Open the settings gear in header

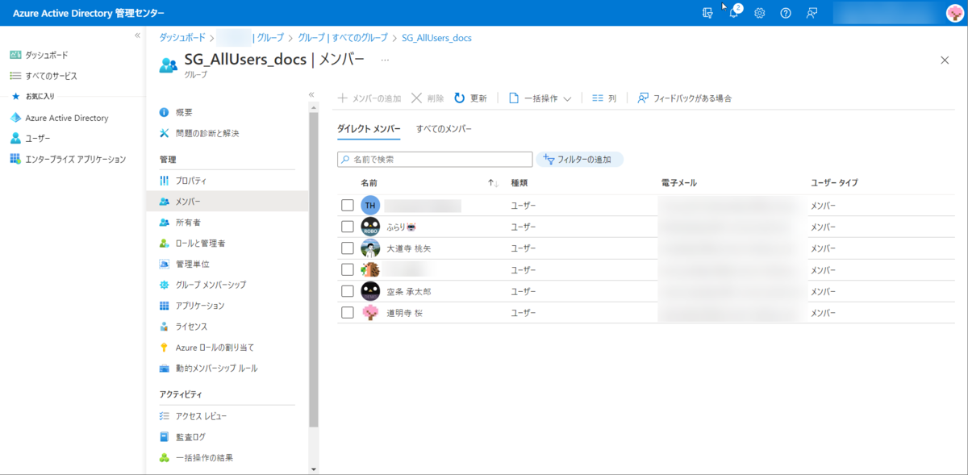click(x=759, y=13)
